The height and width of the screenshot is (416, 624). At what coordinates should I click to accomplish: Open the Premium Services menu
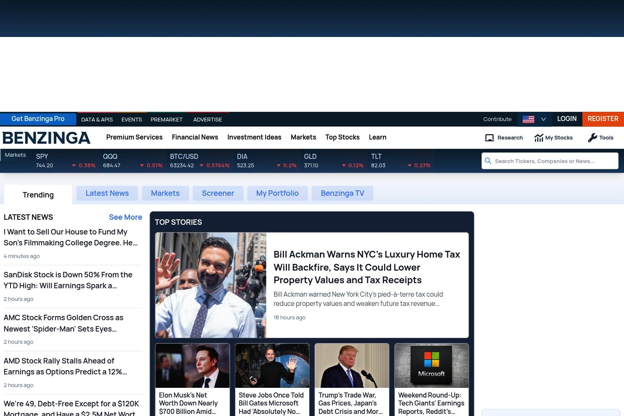pyautogui.click(x=134, y=137)
